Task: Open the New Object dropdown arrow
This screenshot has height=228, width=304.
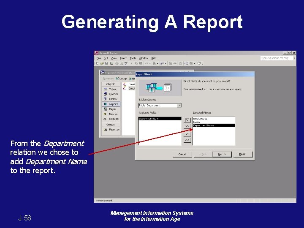Action: [x=194, y=63]
